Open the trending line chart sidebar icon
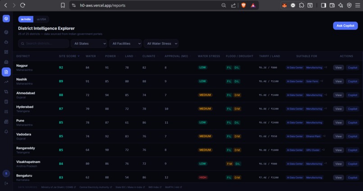Screen dimensions: 363x191 point(6,82)
